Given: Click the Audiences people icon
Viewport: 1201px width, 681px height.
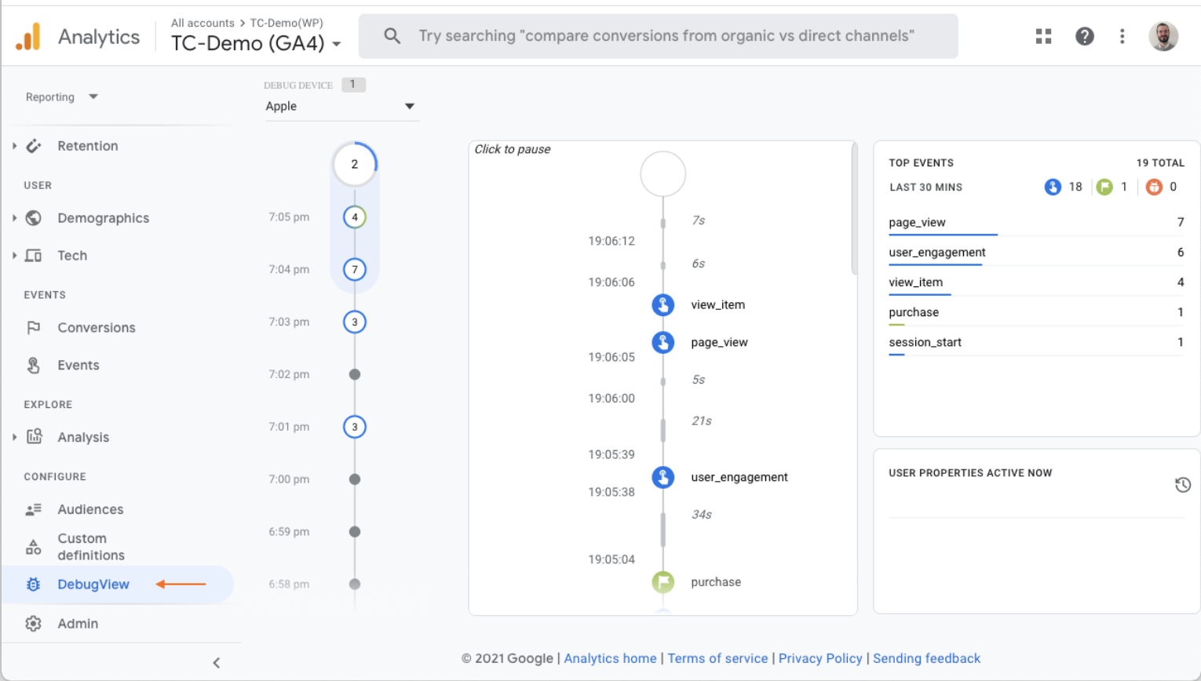Looking at the screenshot, I should click(x=34, y=510).
